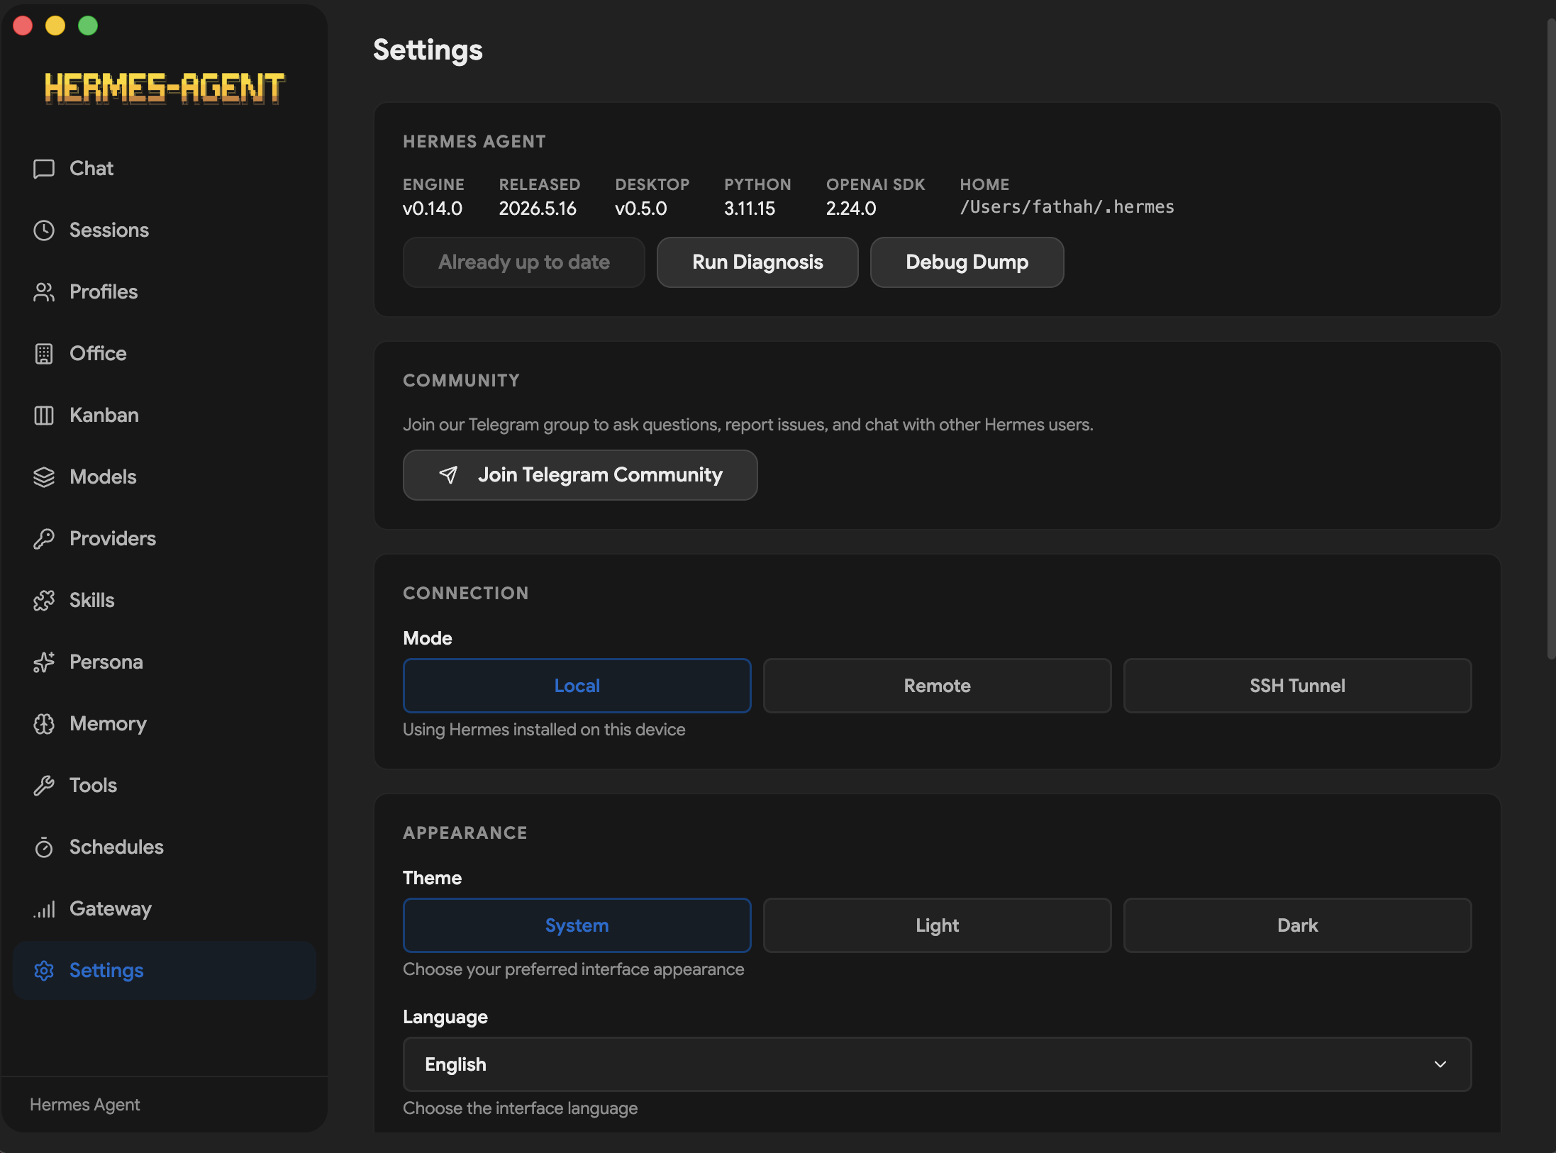Click the Chat speech bubble icon
This screenshot has height=1153, width=1556.
[x=44, y=169]
